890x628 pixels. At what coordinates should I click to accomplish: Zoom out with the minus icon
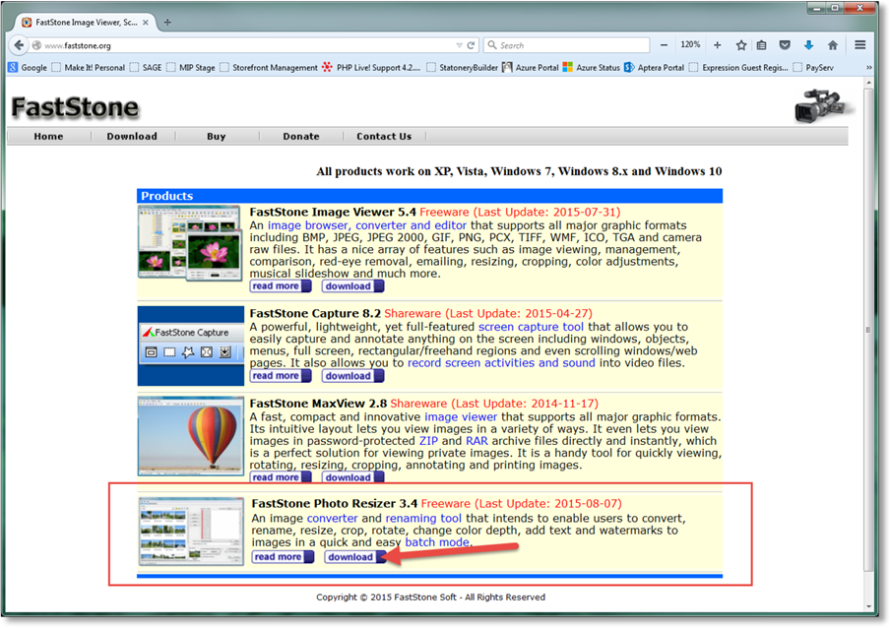664,45
